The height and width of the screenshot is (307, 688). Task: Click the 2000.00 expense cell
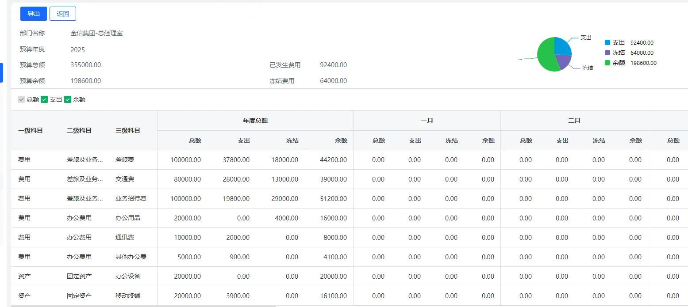238,238
